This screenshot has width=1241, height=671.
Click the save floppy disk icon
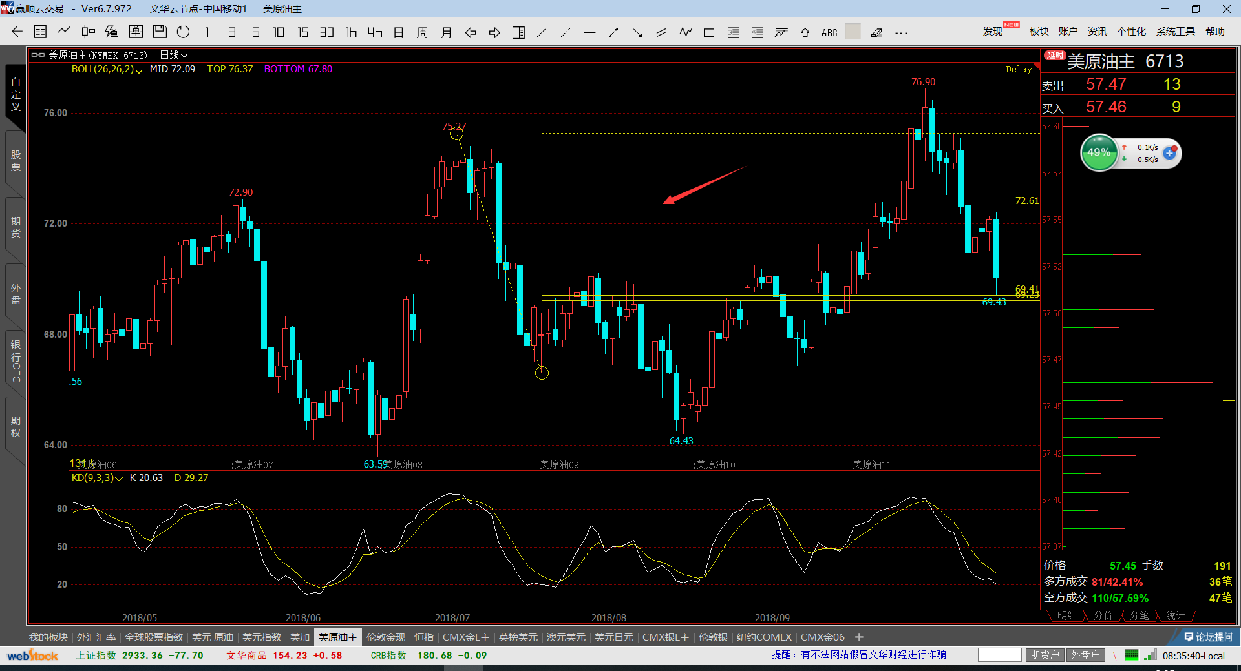tap(160, 32)
